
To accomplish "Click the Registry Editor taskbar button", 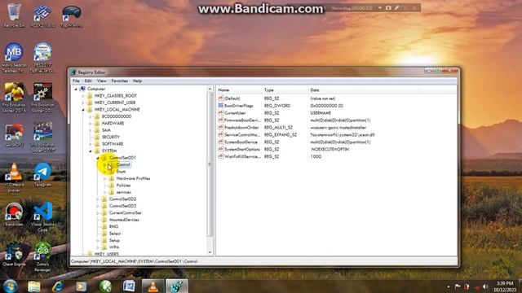I will (x=177, y=286).
